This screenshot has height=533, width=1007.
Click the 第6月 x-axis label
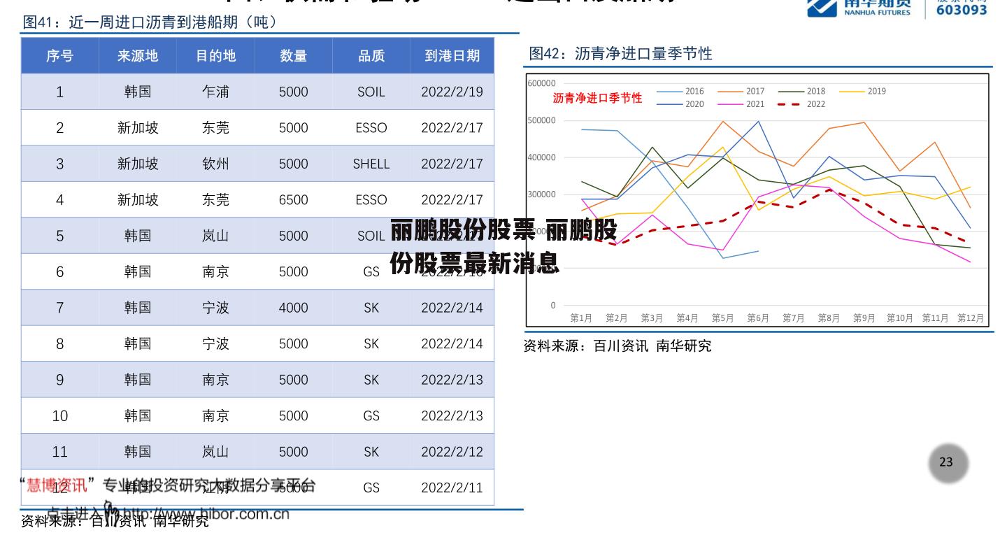pyautogui.click(x=758, y=318)
